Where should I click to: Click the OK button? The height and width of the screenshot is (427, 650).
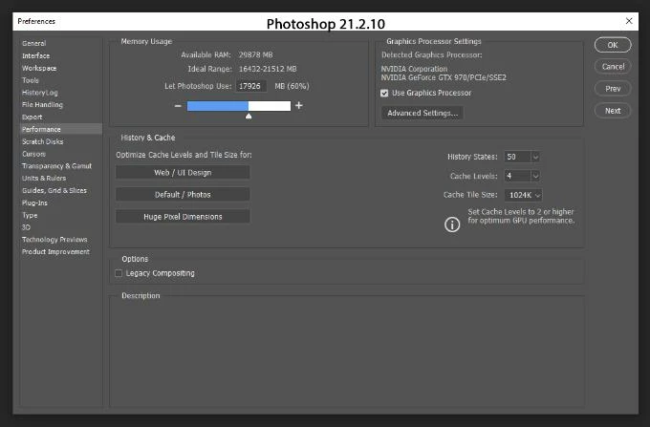click(613, 45)
